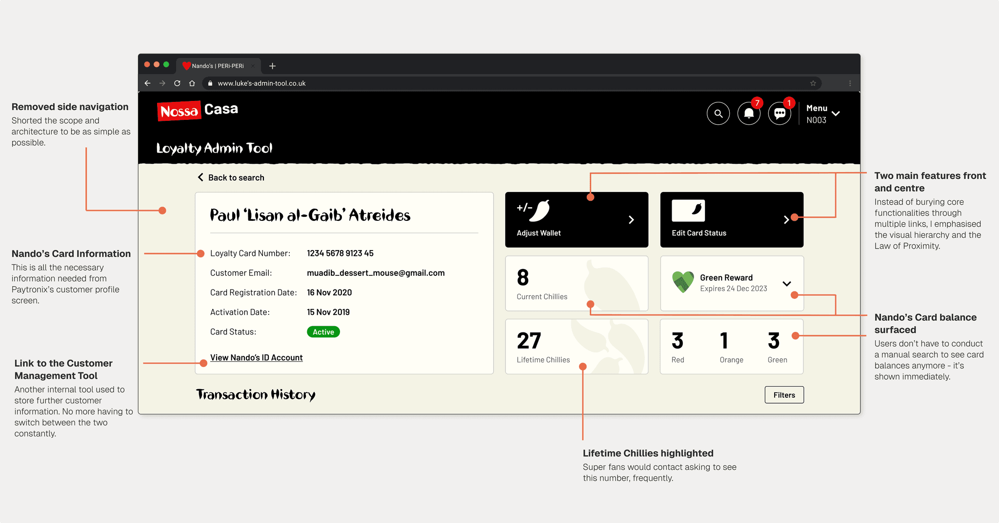This screenshot has width=999, height=523.
Task: Expand the Green Reward dropdown chevron
Action: click(787, 284)
